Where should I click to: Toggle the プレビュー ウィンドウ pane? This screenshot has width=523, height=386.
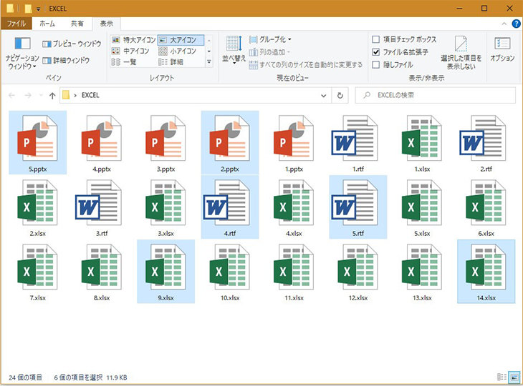tap(72, 44)
